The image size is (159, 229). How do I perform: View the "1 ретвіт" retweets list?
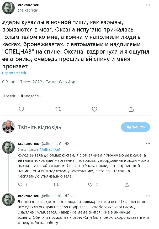coord(9,96)
